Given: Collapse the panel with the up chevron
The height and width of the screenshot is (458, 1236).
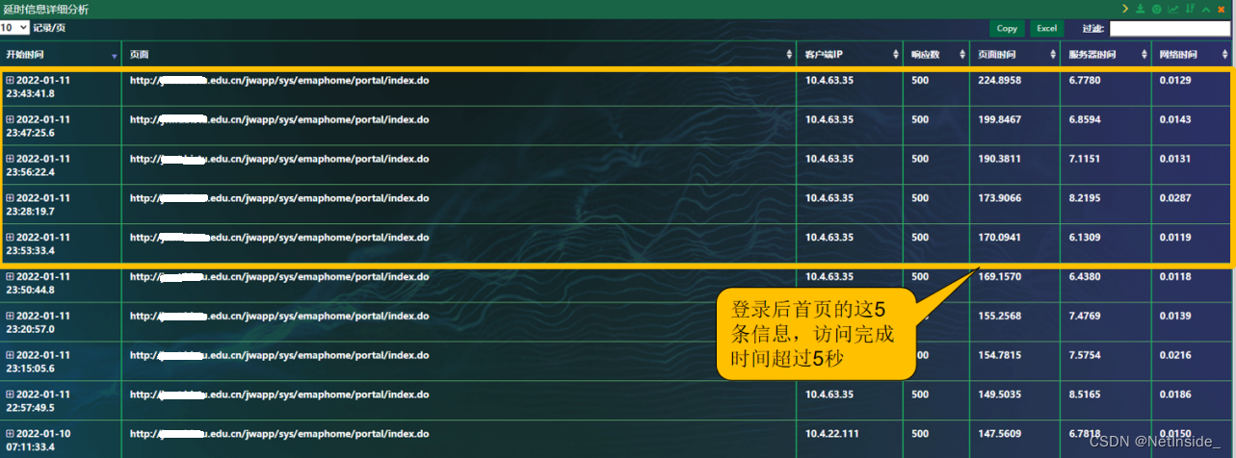Looking at the screenshot, I should coord(1206,10).
